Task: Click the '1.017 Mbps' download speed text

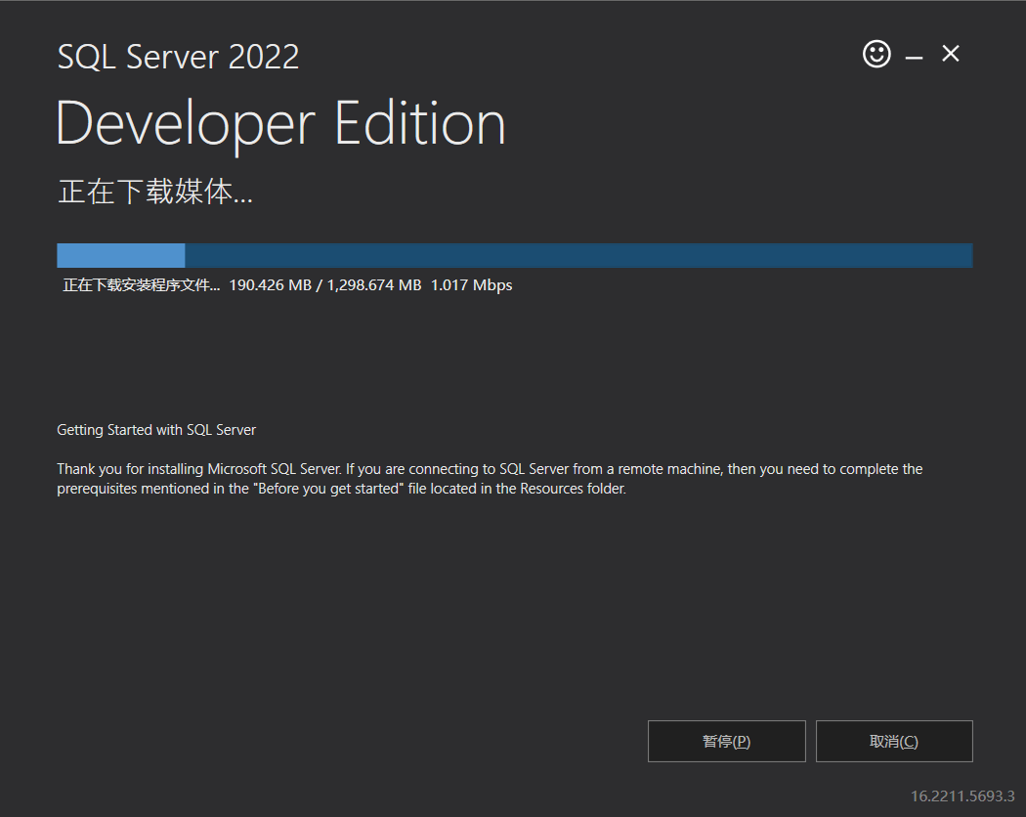Action: [471, 285]
